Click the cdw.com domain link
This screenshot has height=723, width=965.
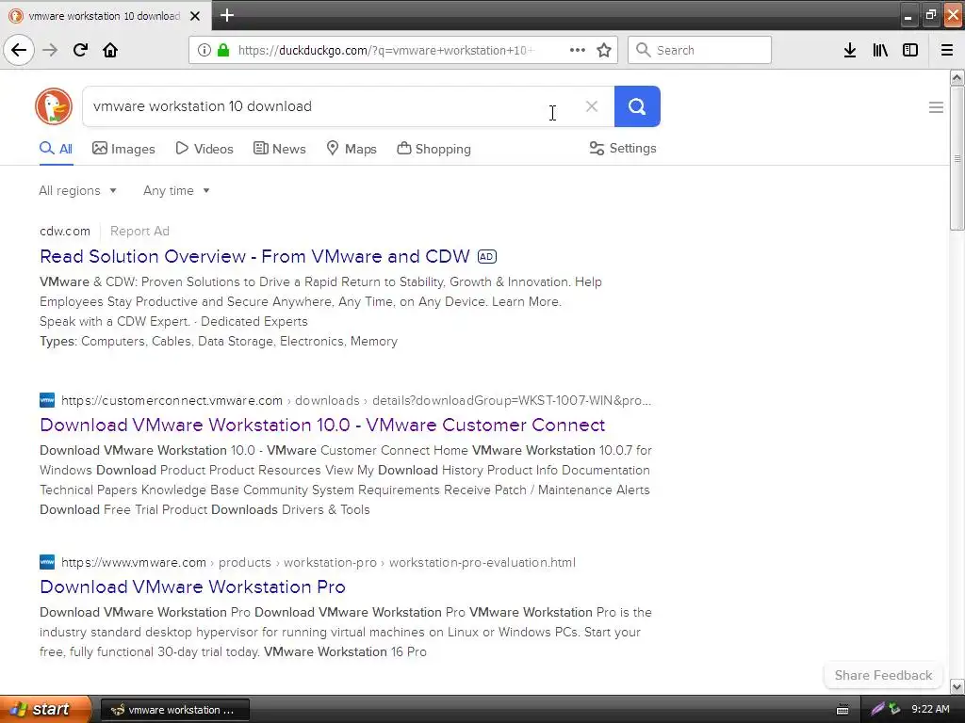coord(65,232)
